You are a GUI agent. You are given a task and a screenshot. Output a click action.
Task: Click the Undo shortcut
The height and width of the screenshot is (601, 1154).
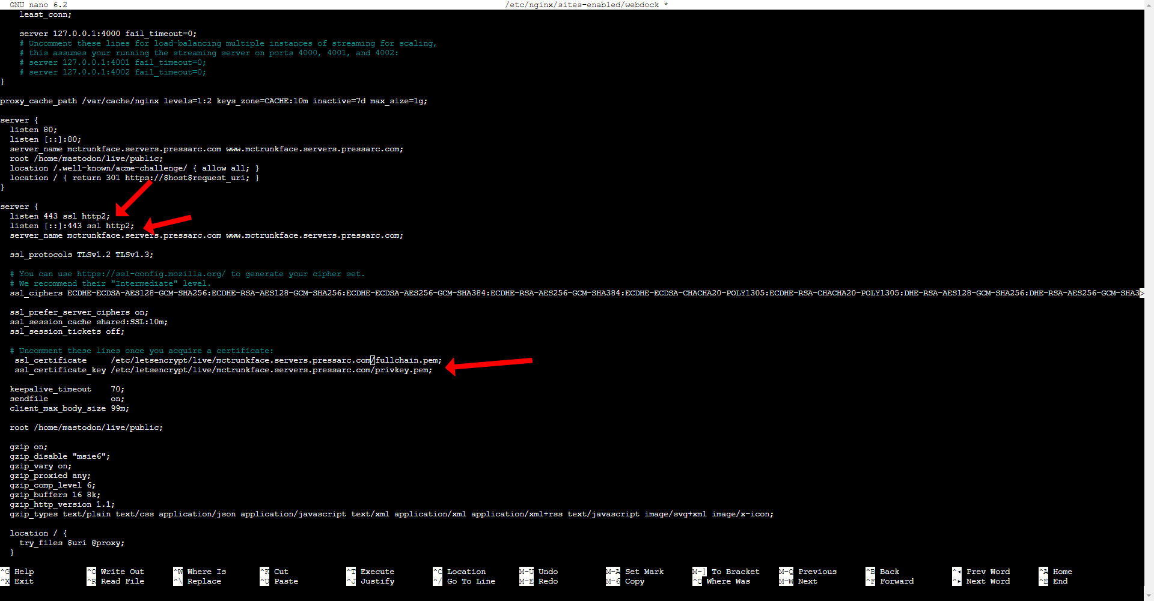(x=548, y=572)
